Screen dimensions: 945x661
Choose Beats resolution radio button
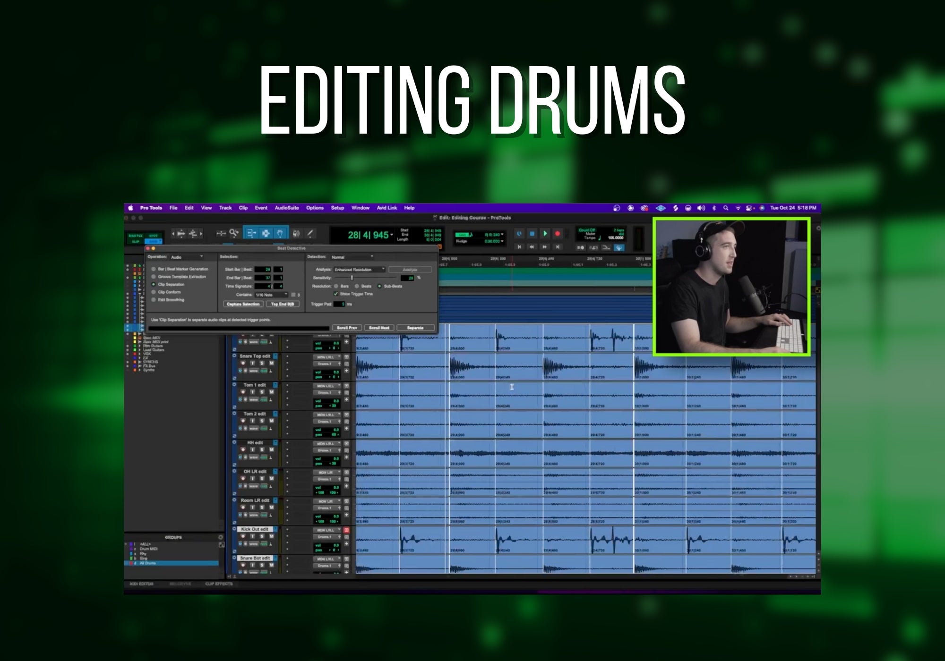coord(357,286)
